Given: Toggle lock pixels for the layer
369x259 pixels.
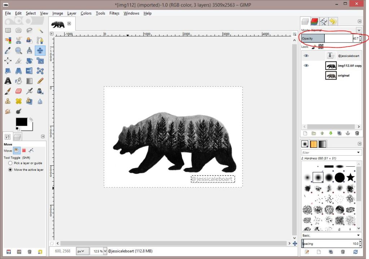Looking at the screenshot, I should (x=314, y=47).
